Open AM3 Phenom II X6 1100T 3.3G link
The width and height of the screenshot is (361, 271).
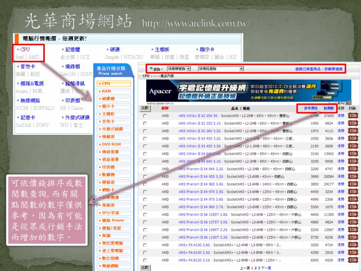[203, 237]
